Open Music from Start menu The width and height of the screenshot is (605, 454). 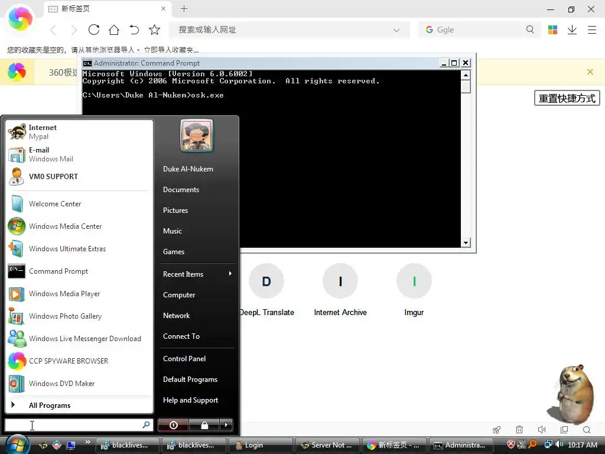click(x=172, y=231)
